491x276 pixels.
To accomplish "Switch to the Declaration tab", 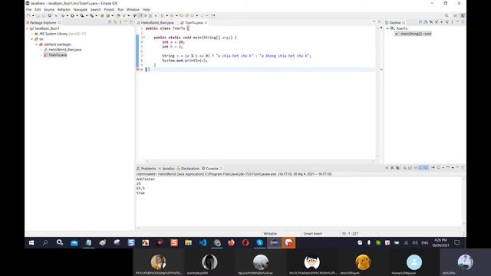I will 188,169.
